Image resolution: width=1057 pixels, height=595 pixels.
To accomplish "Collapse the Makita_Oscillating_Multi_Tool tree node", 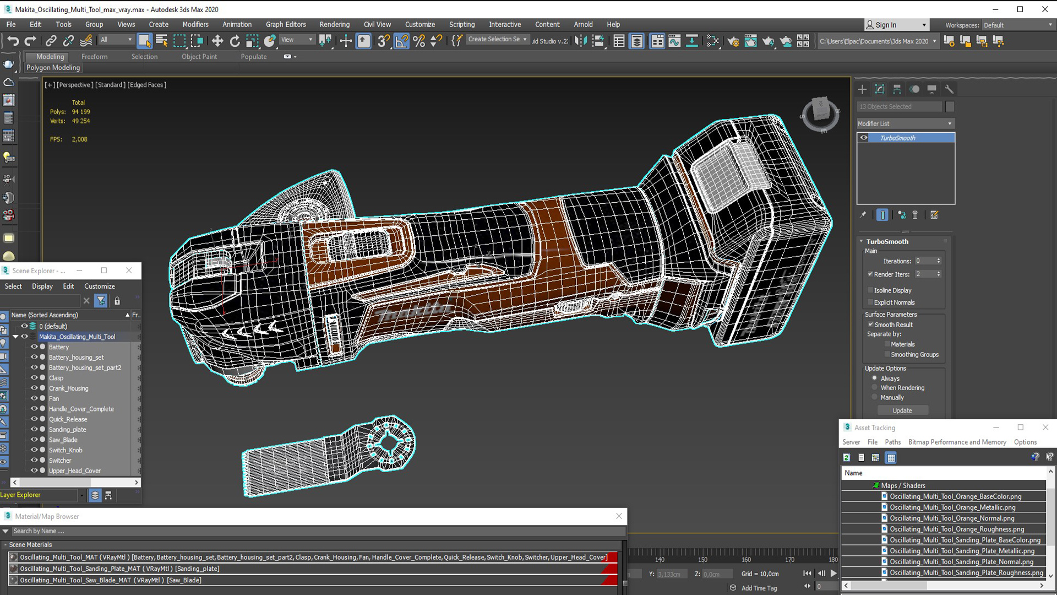I will click(x=15, y=337).
